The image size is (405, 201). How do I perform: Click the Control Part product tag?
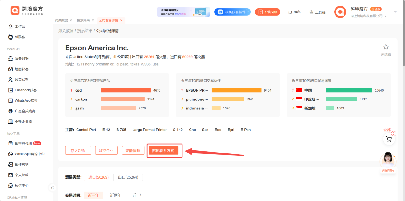(86, 130)
